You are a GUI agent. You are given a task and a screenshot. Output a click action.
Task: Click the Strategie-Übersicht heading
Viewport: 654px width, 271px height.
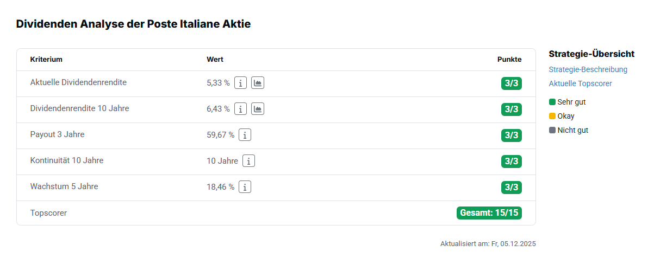tap(591, 54)
